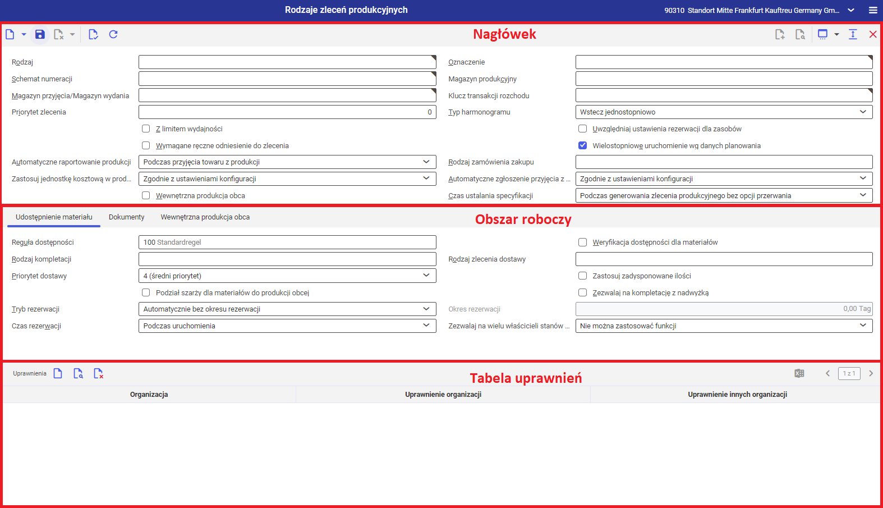
Task: Click the Delete document icon in the header toolbar
Action: tap(58, 34)
